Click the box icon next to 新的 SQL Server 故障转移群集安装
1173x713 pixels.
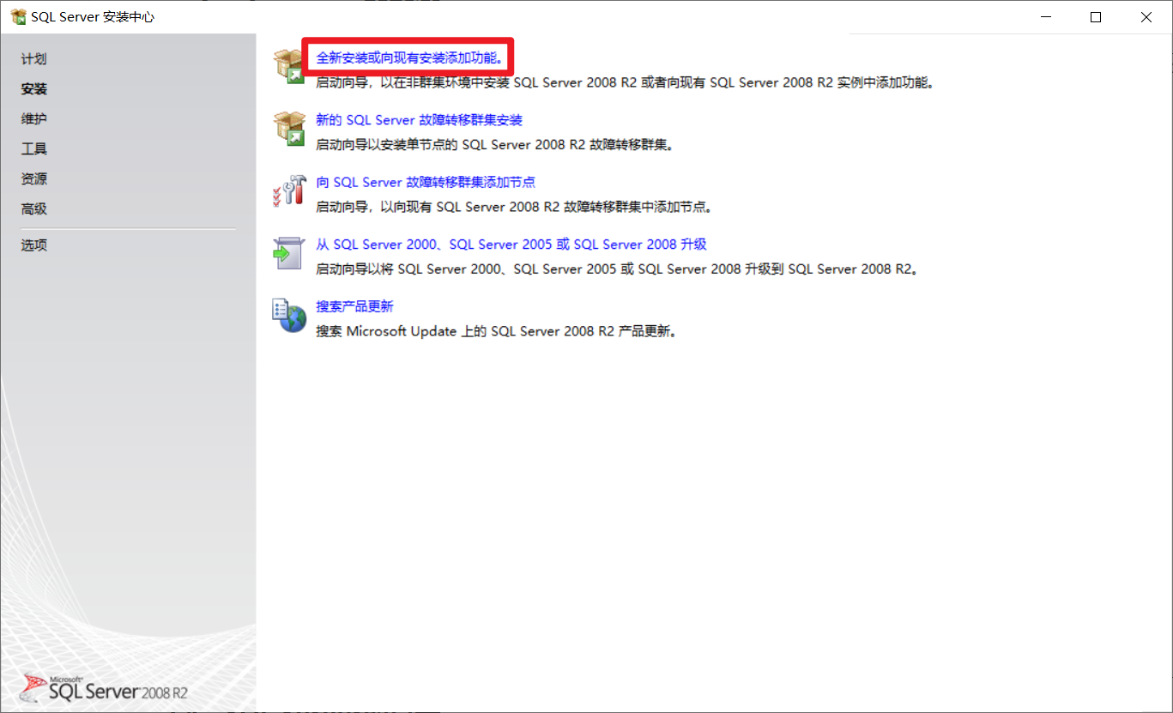click(x=289, y=129)
